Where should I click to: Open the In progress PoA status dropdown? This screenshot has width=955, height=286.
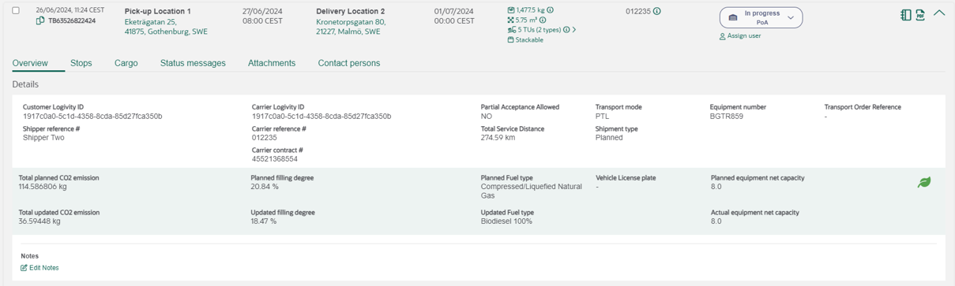(x=761, y=17)
